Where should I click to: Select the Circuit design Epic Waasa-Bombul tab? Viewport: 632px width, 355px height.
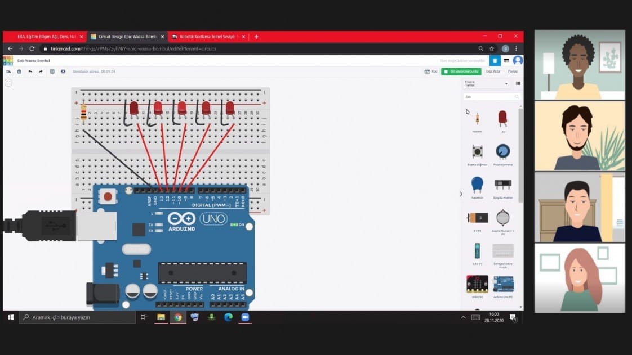[x=127, y=37]
